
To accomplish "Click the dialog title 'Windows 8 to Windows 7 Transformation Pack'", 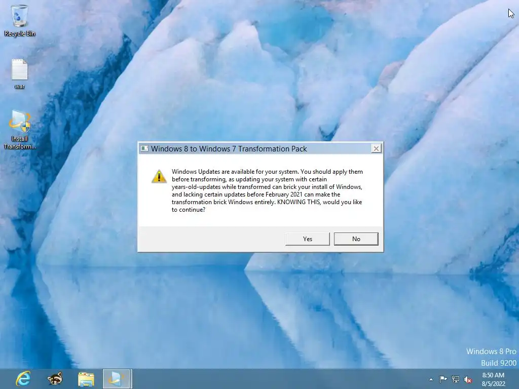I will pos(229,149).
